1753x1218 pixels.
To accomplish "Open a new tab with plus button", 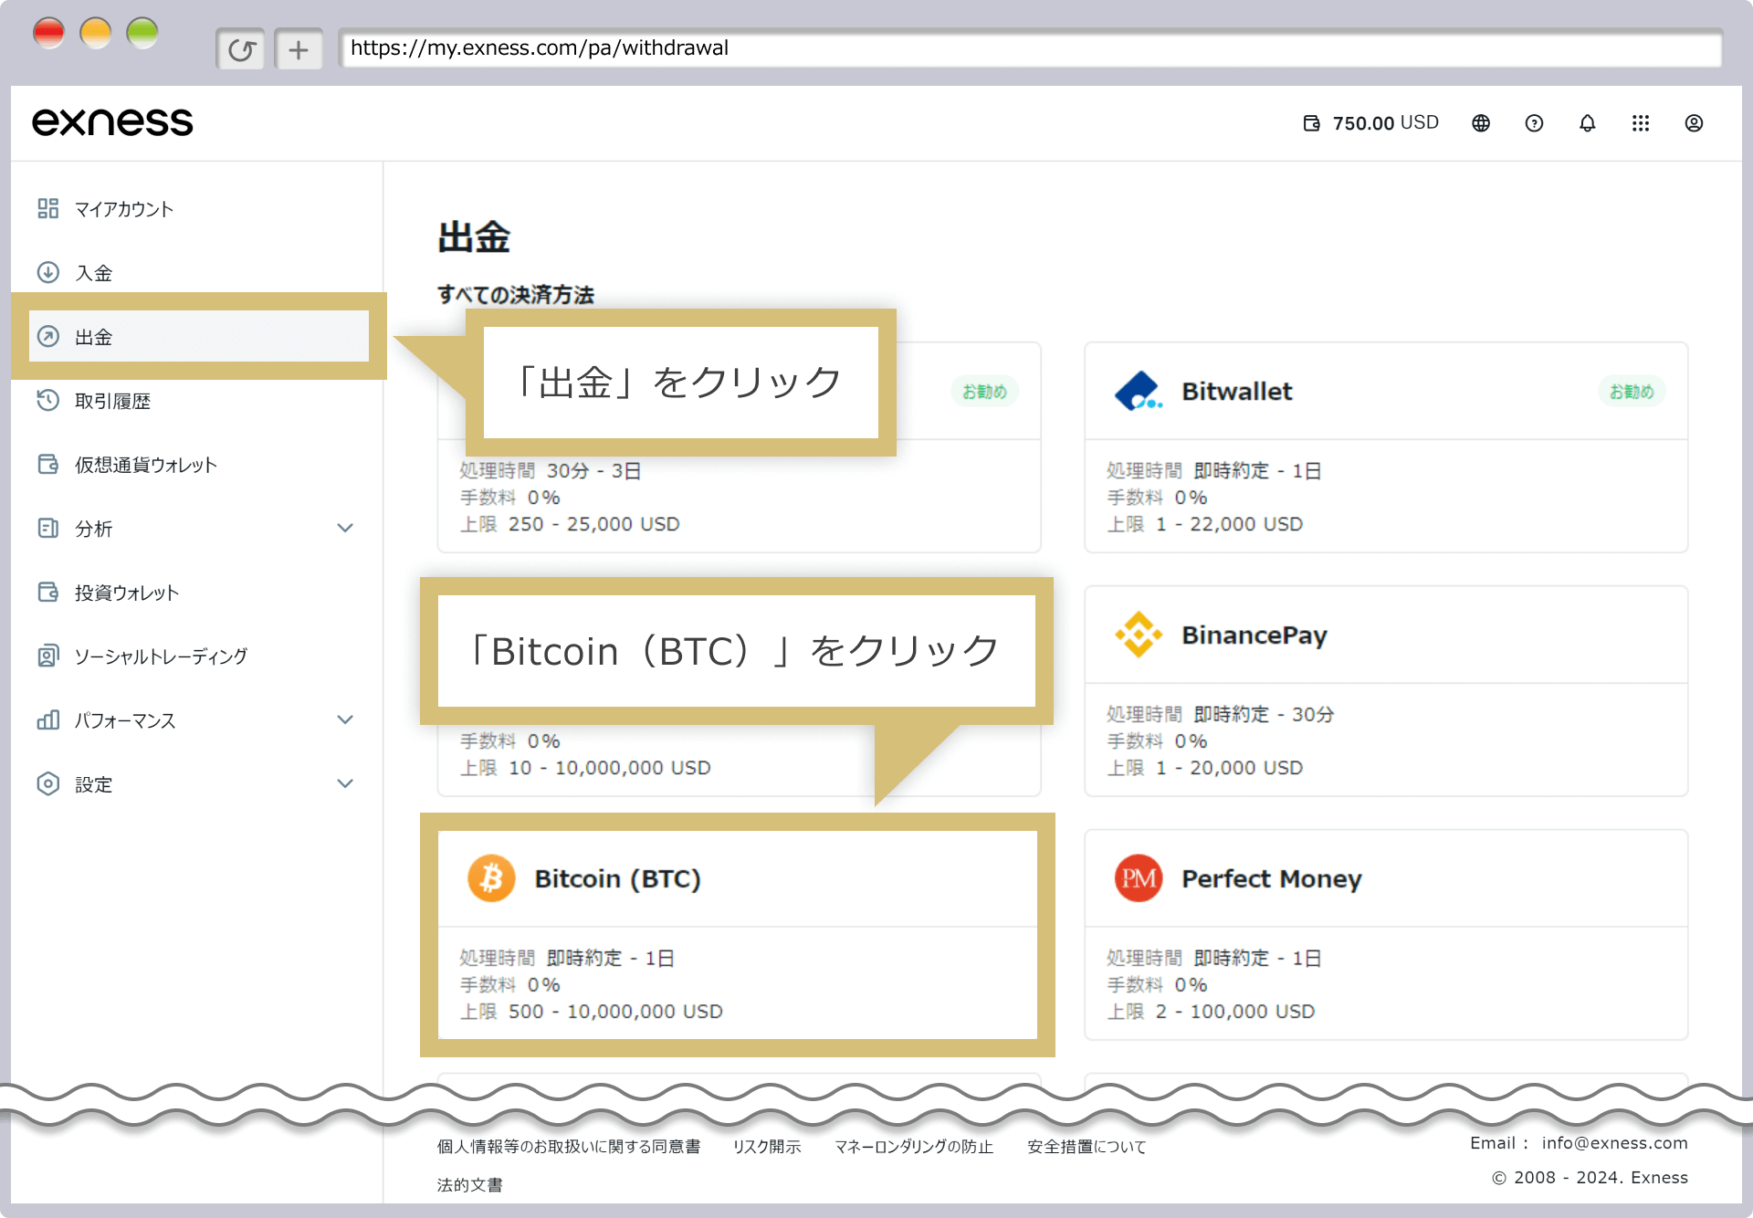I will tap(299, 49).
